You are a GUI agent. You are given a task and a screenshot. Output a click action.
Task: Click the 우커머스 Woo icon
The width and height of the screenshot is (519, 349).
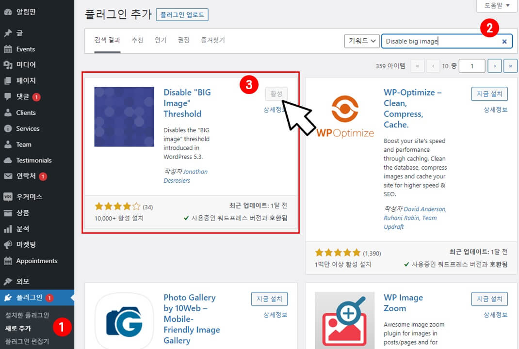pyautogui.click(x=8, y=197)
